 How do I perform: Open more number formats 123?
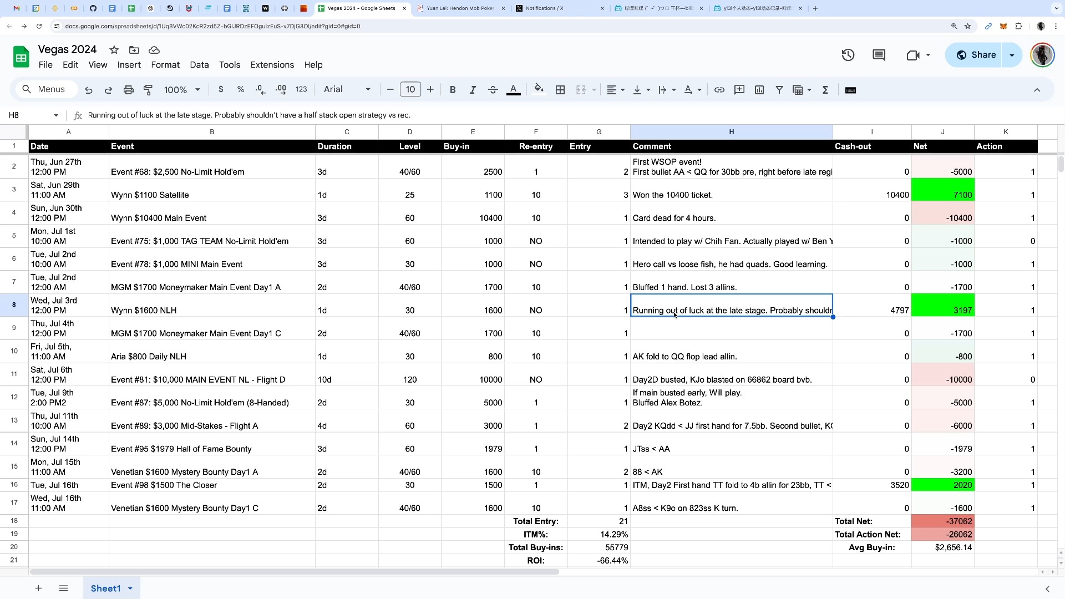click(301, 89)
